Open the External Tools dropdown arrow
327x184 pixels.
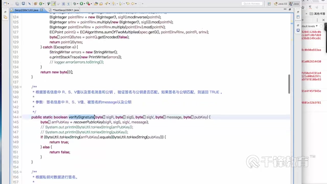point(91,4)
